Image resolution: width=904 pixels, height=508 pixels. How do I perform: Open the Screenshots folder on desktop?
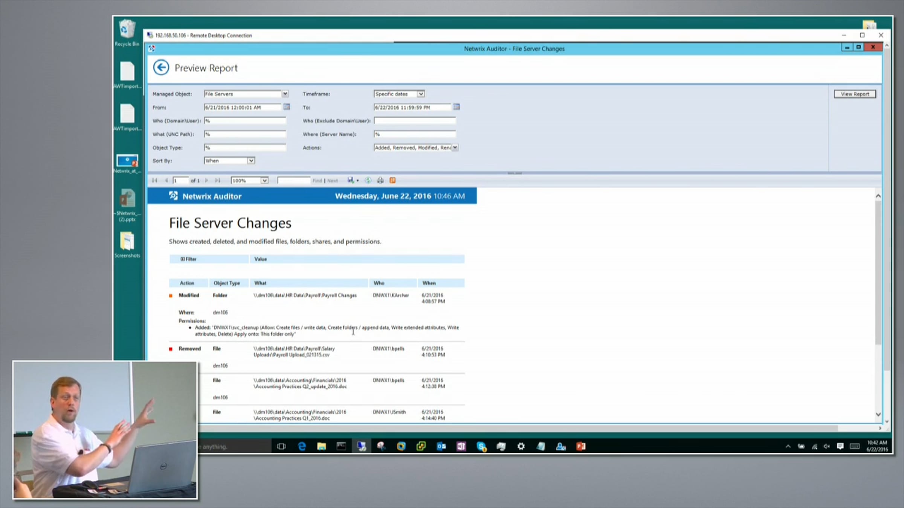(127, 245)
